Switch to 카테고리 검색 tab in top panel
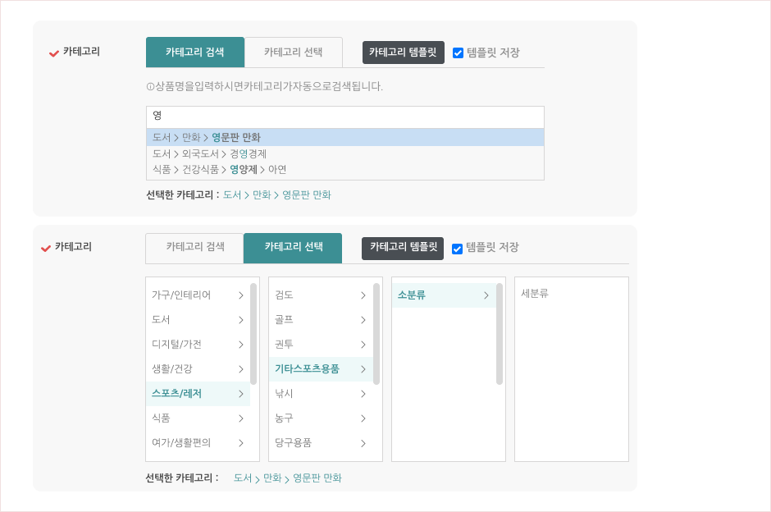771x512 pixels. coord(195,53)
